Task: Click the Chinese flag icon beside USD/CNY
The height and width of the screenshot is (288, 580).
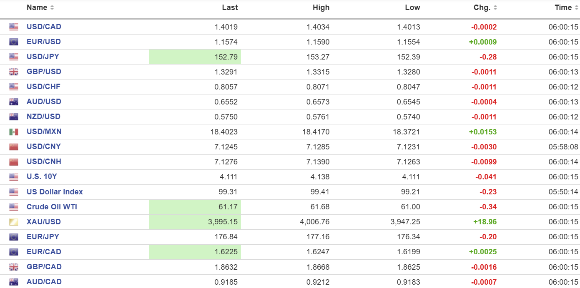Action: [14, 147]
